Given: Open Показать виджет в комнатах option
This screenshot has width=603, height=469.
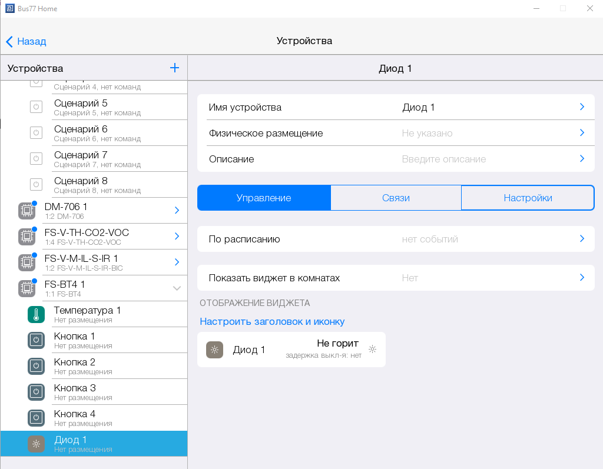Looking at the screenshot, I should [x=395, y=278].
